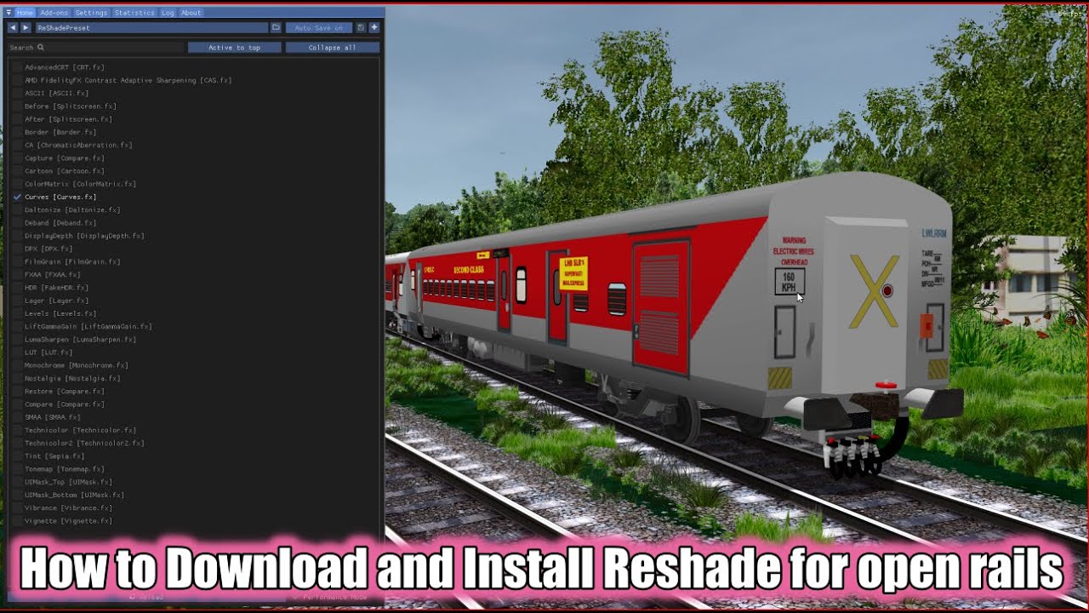The width and height of the screenshot is (1089, 613).
Task: Enable the FilmGrain effect checkbox
Action: pyautogui.click(x=16, y=261)
